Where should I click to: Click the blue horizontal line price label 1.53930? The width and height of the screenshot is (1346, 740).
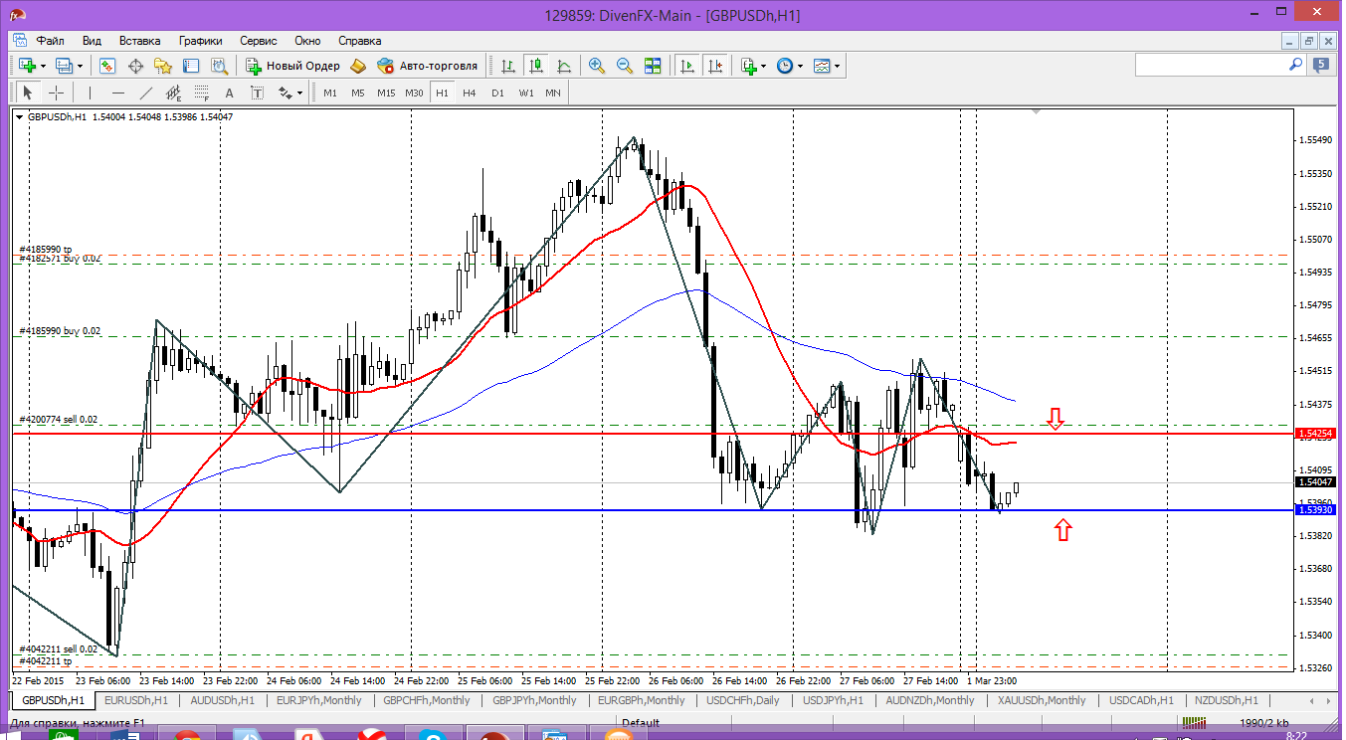pyautogui.click(x=1314, y=510)
